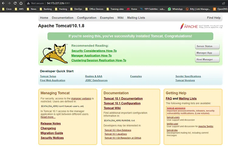Click the Tomcat cat mascot image
Viewport: 228px width, 147px height.
coord(54,53)
